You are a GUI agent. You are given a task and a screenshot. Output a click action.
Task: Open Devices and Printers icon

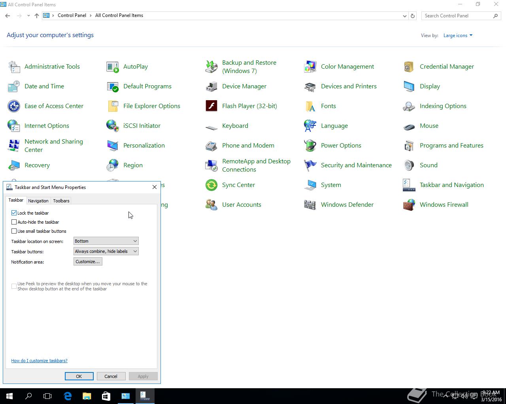(310, 86)
